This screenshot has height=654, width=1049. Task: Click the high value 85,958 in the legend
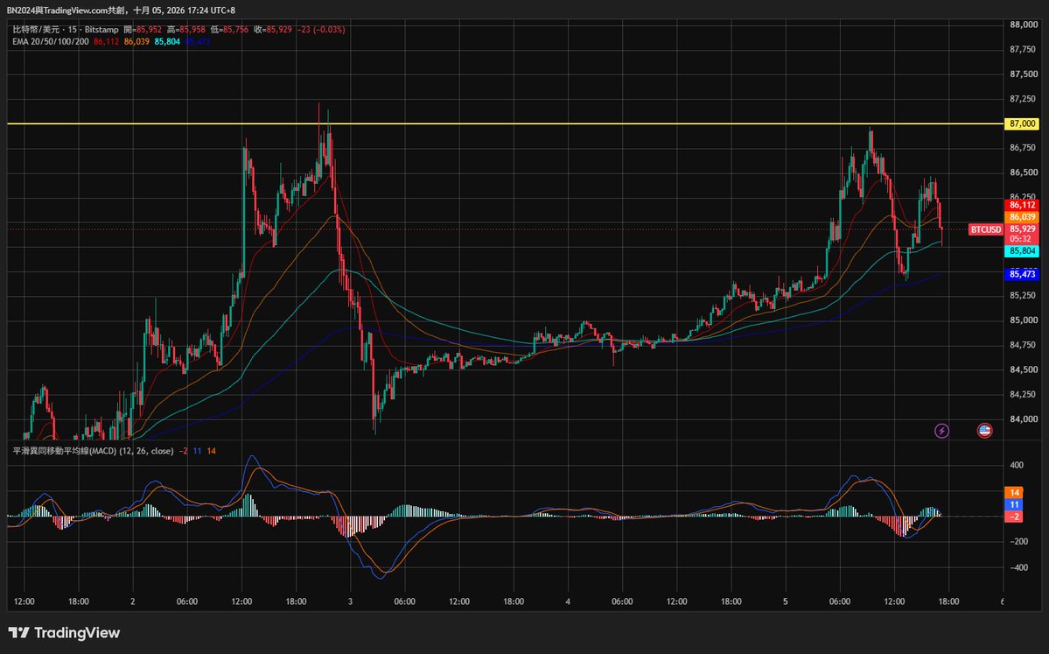pos(192,30)
